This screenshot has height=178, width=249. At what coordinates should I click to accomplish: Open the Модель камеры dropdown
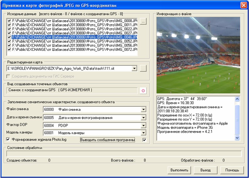[143, 133]
